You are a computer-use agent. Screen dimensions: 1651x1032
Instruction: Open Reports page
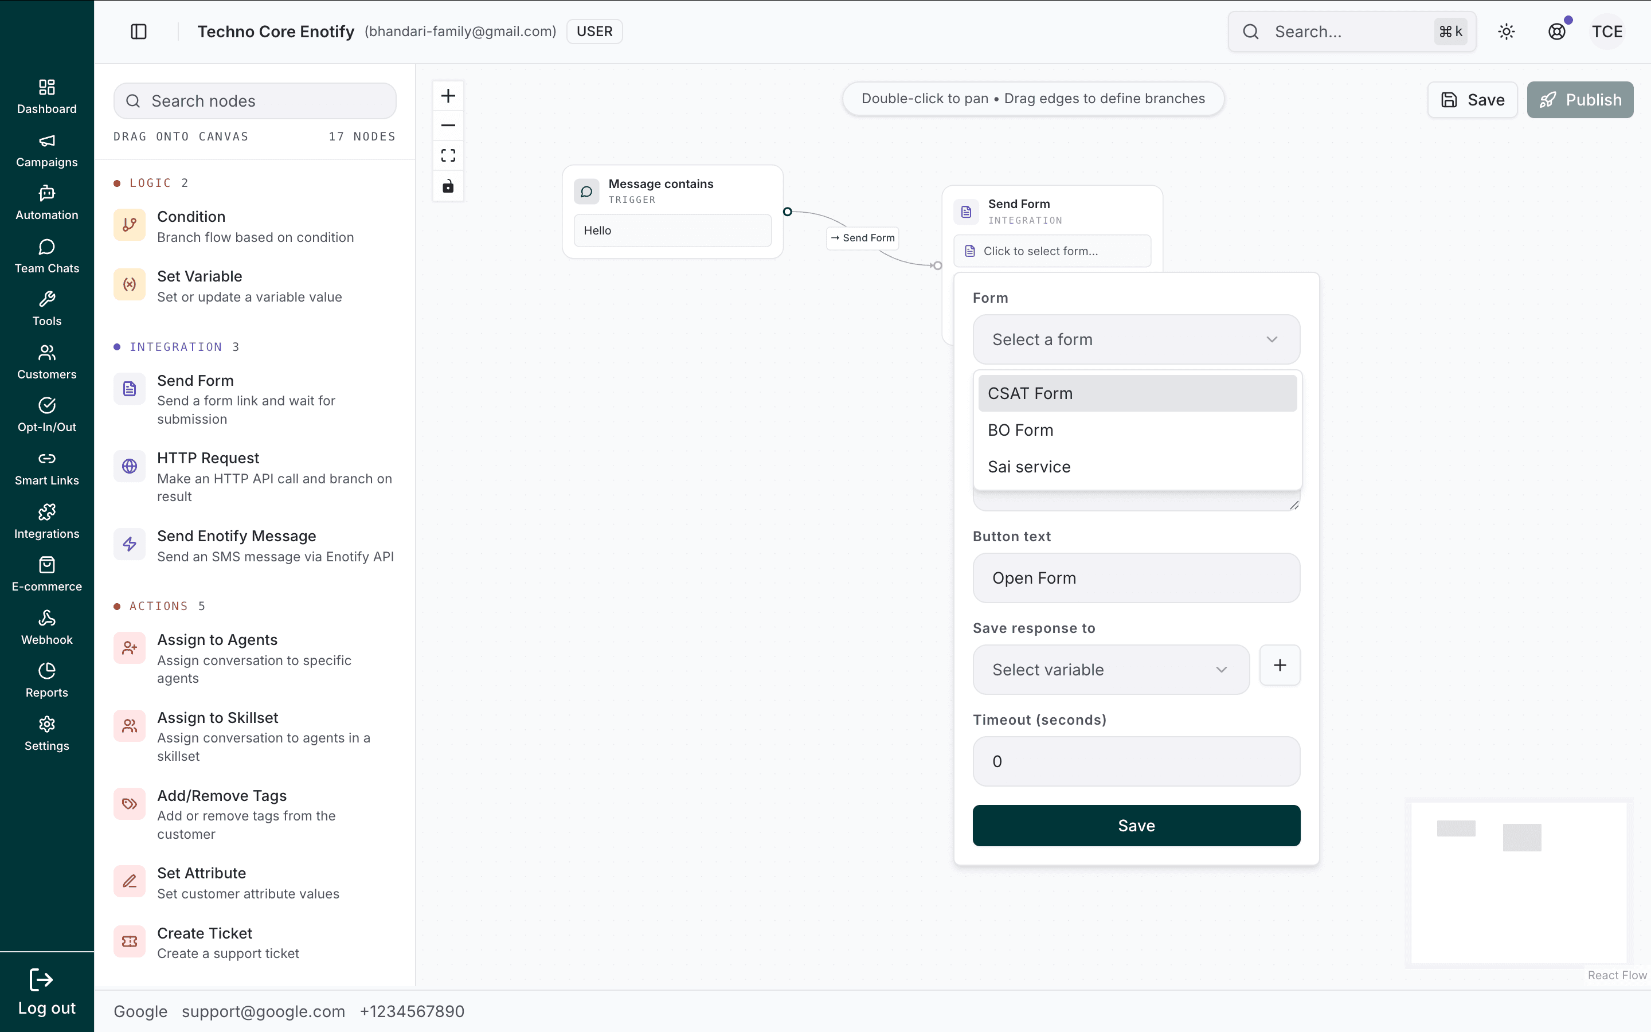[46, 679]
